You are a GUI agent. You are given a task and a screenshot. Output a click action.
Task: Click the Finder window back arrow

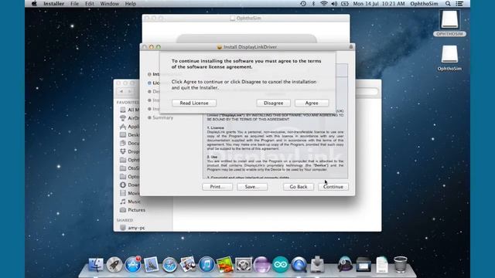click(121, 91)
